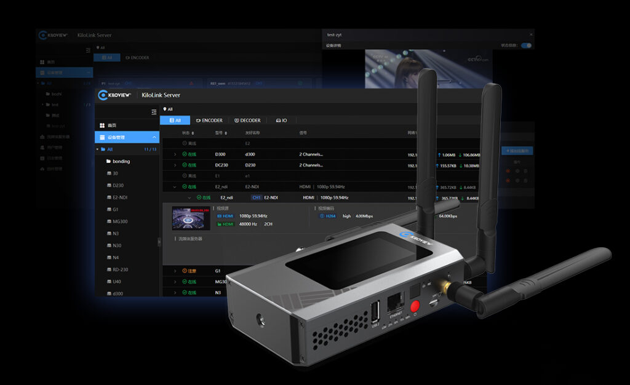This screenshot has height=385, width=630.
Task: Close the test-zyt panel in back window
Action: [531, 34]
